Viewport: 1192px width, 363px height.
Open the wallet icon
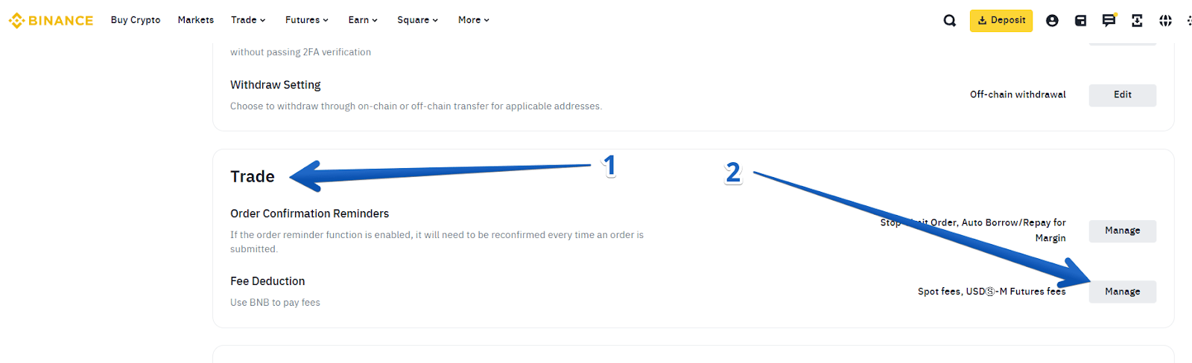(x=1080, y=21)
